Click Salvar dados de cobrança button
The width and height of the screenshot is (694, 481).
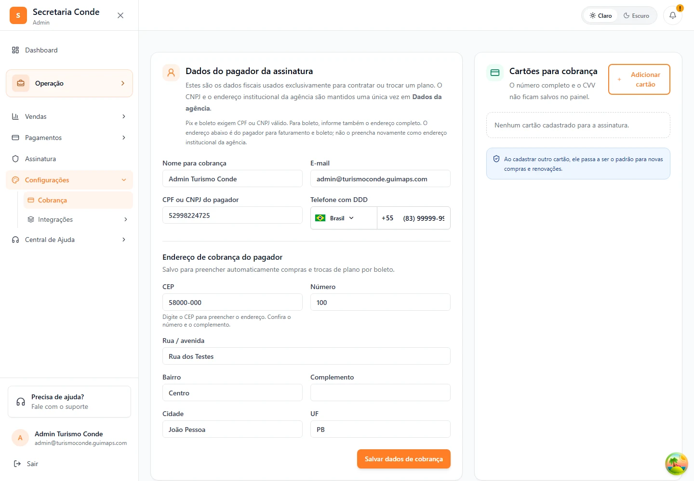404,459
